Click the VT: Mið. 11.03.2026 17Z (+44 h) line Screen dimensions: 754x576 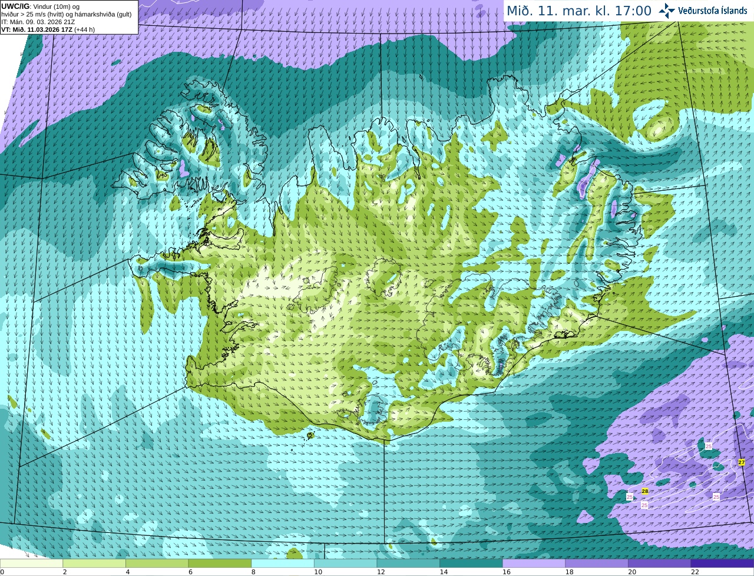[48, 29]
